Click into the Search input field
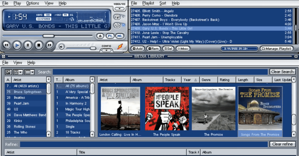The width and height of the screenshot is (299, 156). coord(160,72)
